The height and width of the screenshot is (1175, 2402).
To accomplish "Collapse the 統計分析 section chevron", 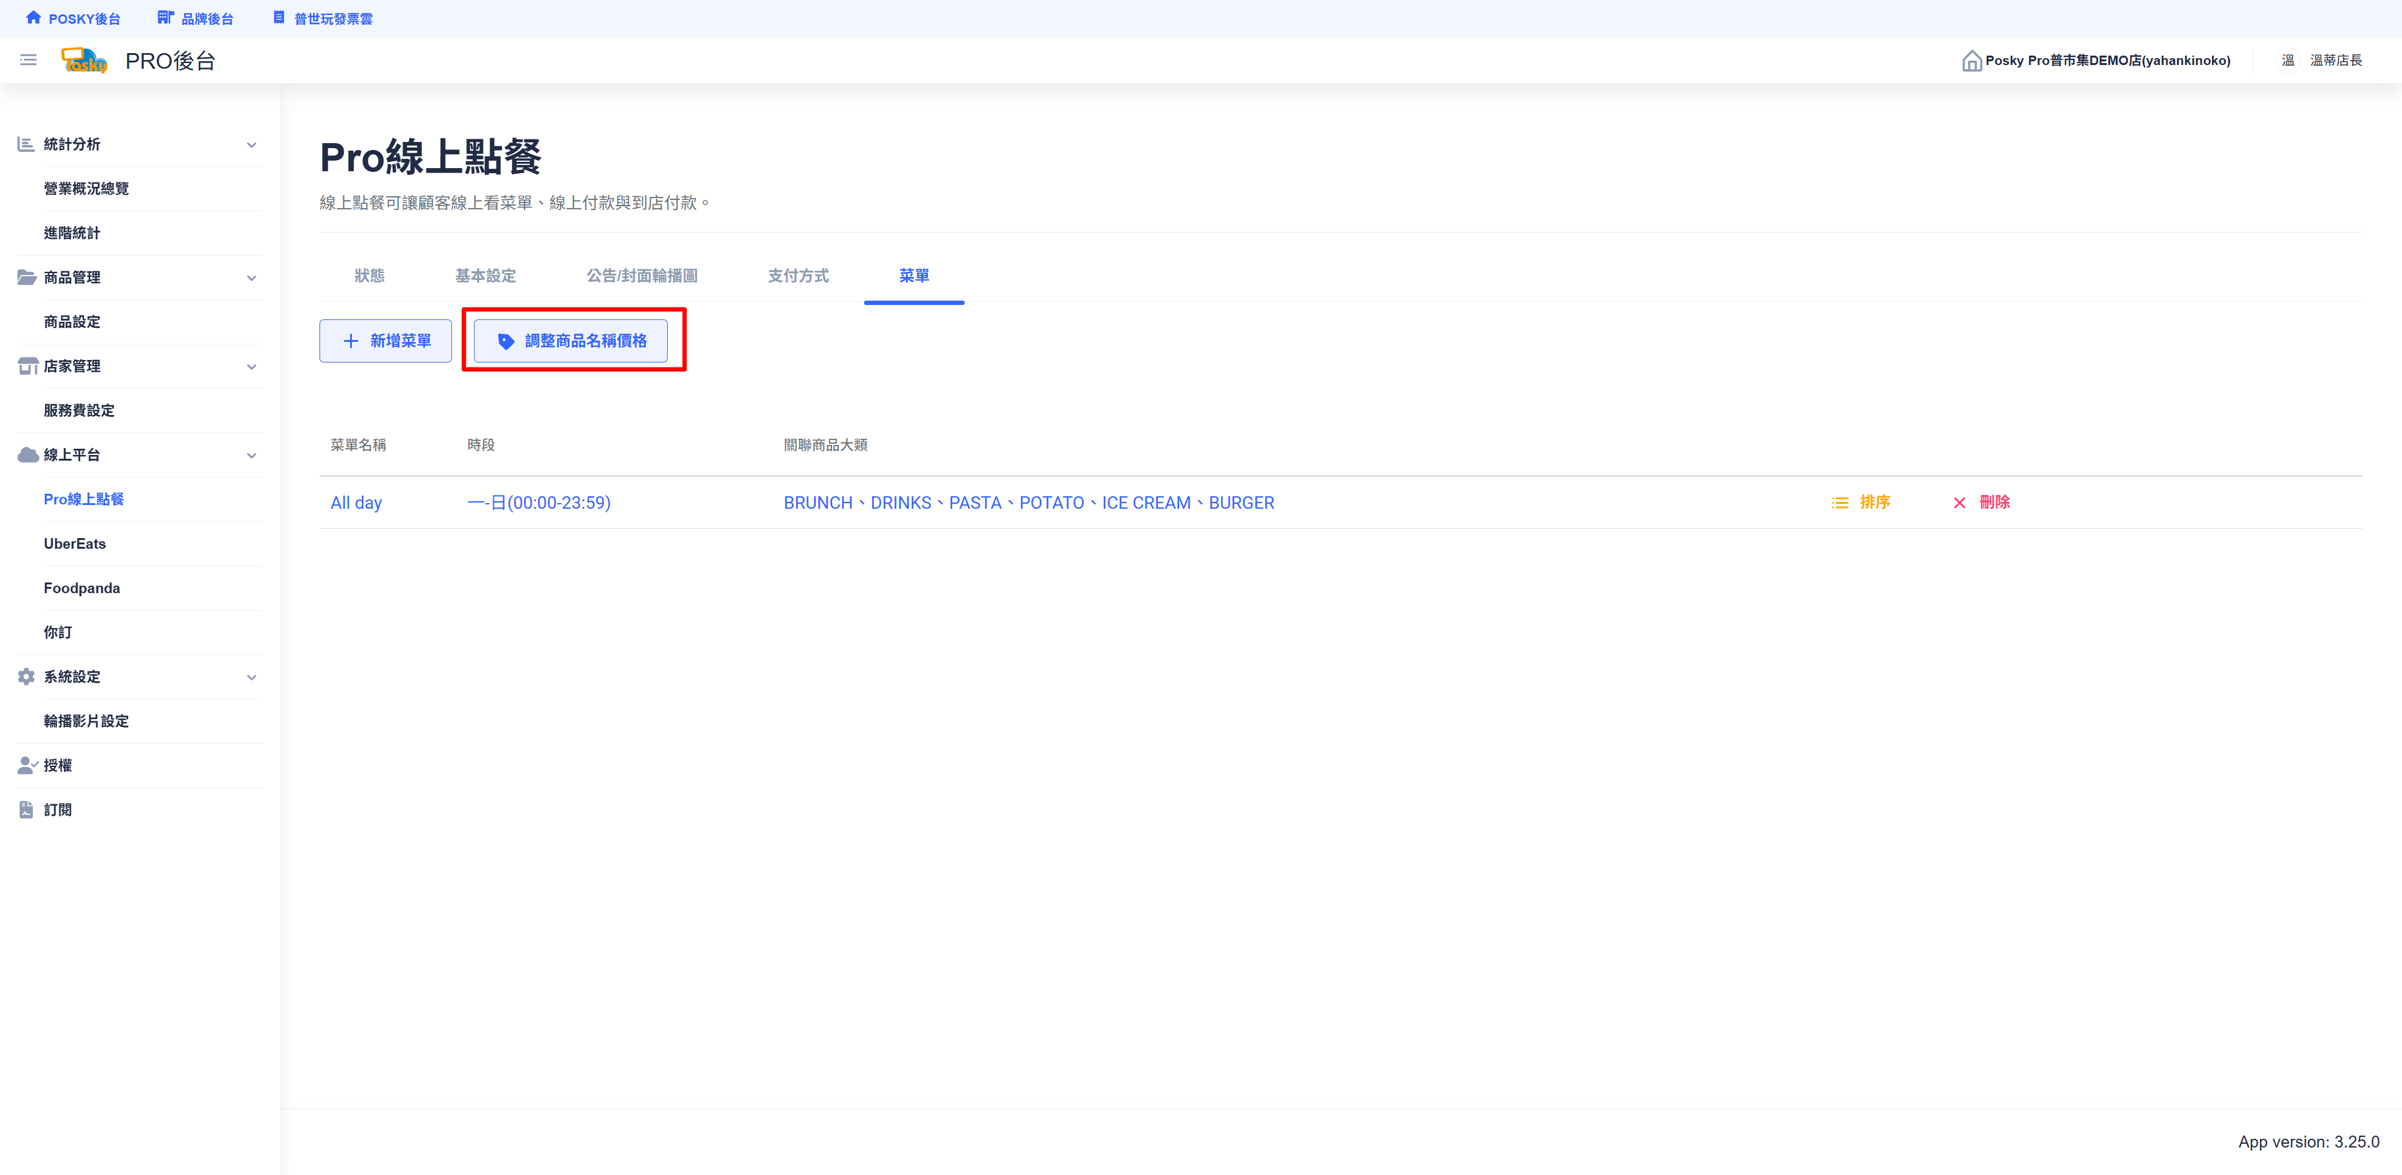I will pyautogui.click(x=251, y=144).
